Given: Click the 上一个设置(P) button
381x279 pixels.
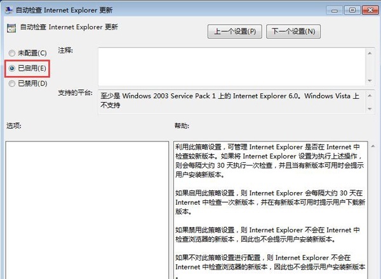Looking at the screenshot, I should [x=235, y=31].
